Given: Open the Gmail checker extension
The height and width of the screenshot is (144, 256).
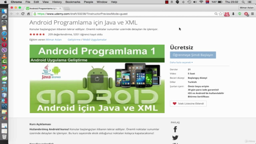Looking at the screenshot, I should point(227,14).
